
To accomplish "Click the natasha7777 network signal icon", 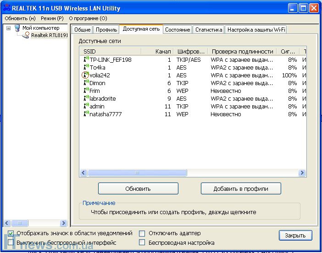I will (x=86, y=114).
